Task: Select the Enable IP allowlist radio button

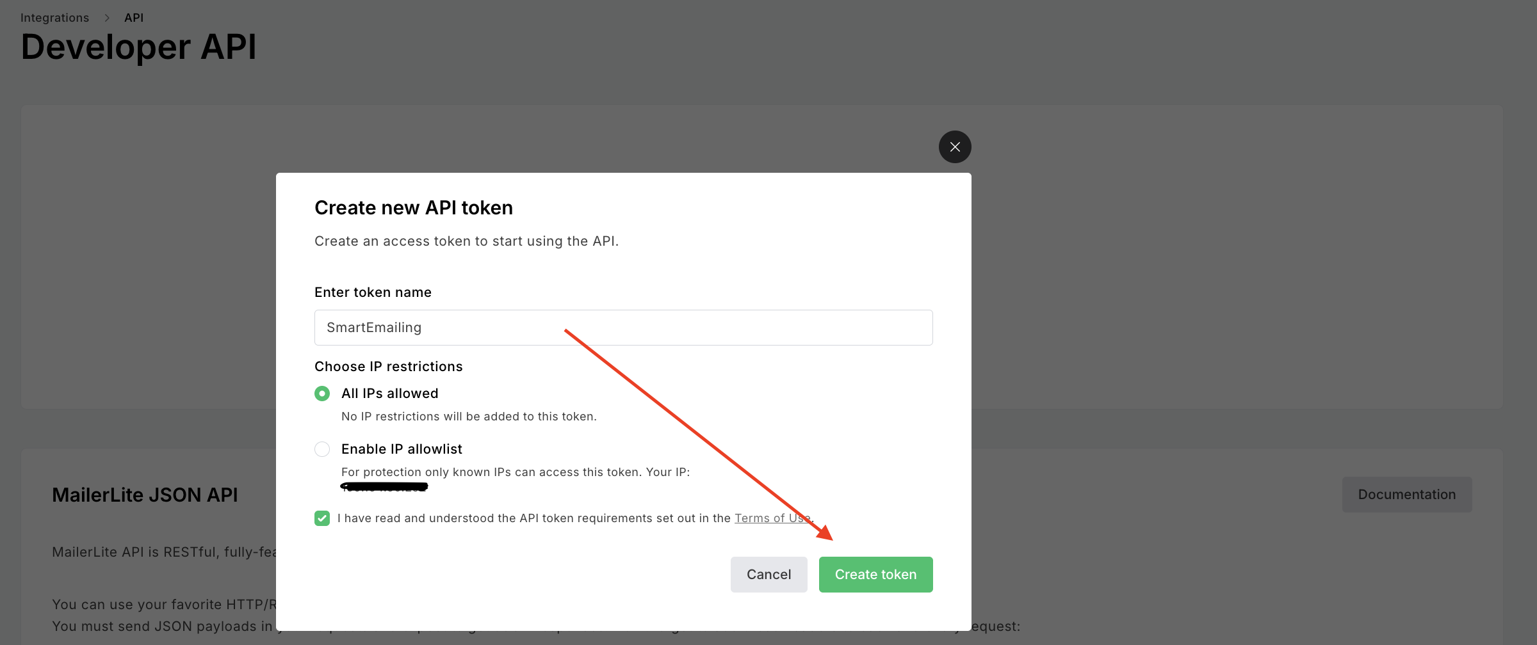Action: [x=322, y=449]
